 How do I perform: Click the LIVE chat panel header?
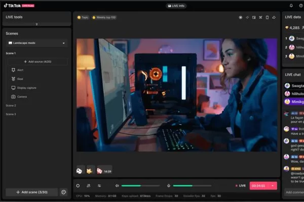pos(293,75)
